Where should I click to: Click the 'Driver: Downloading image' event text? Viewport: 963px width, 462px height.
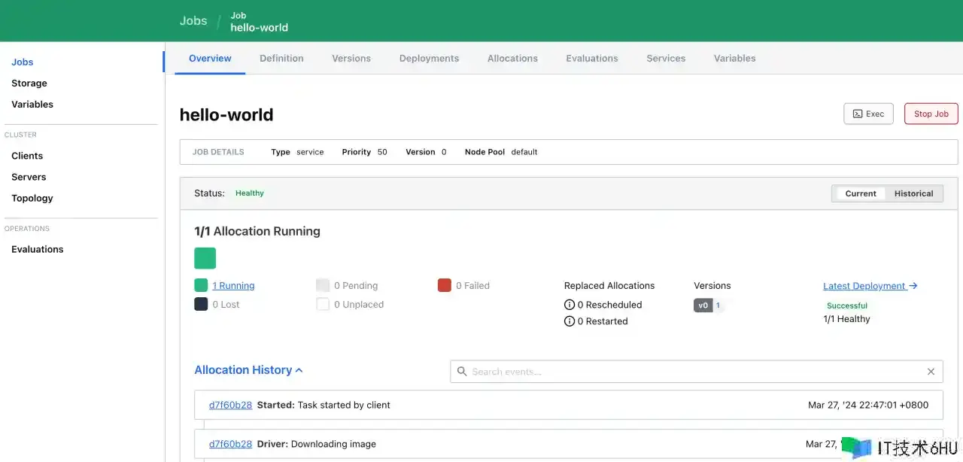point(317,444)
